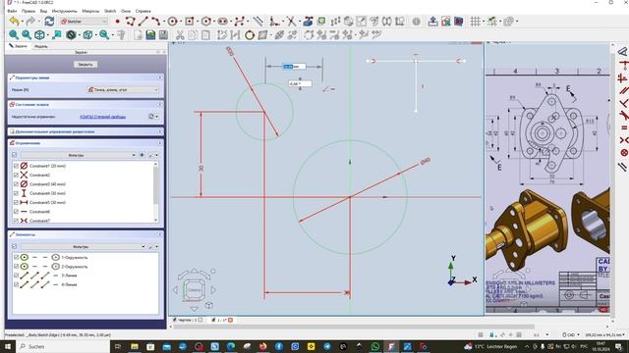Viewport: 629px width, 353px height.
Task: Click the line length input field
Action: (x=294, y=67)
